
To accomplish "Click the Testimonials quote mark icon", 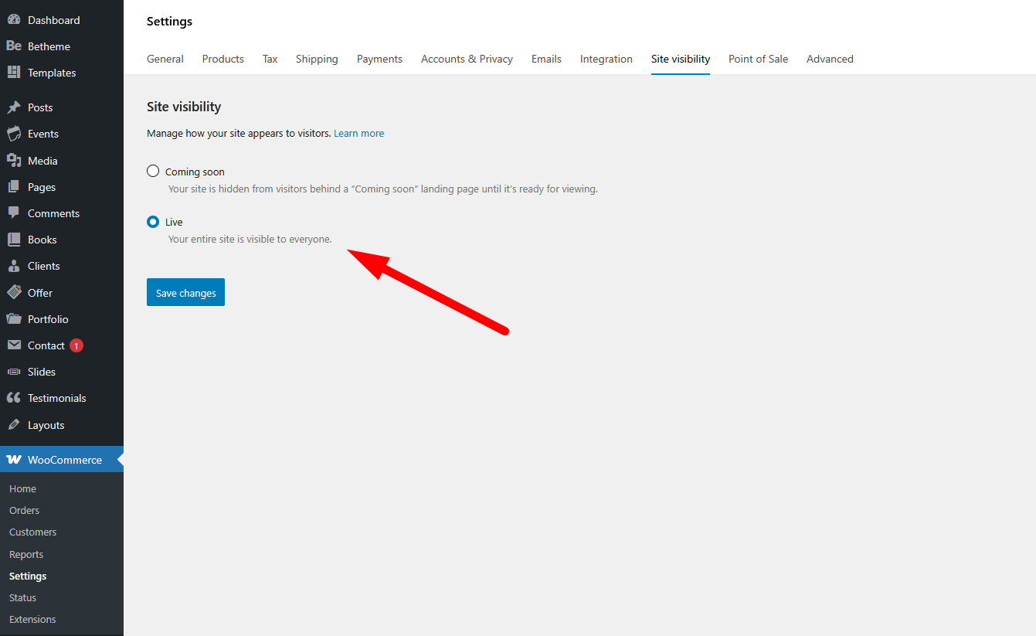I will [14, 398].
